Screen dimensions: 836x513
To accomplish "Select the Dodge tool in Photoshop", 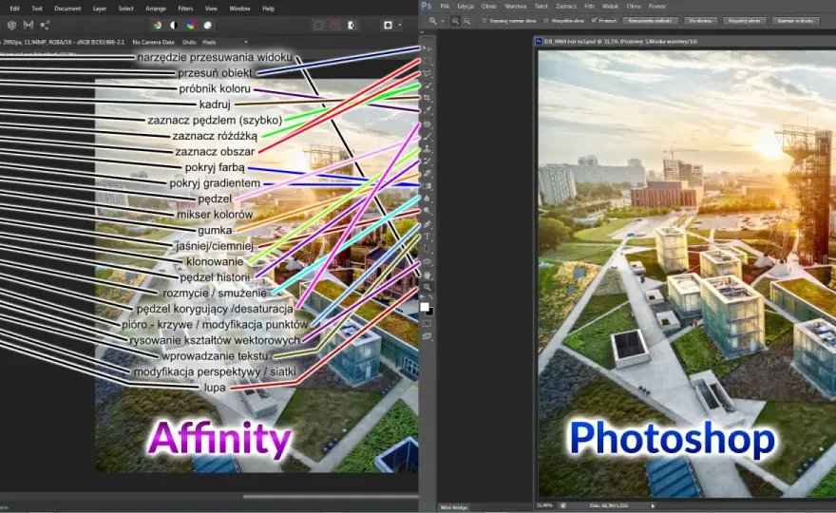I will click(427, 211).
